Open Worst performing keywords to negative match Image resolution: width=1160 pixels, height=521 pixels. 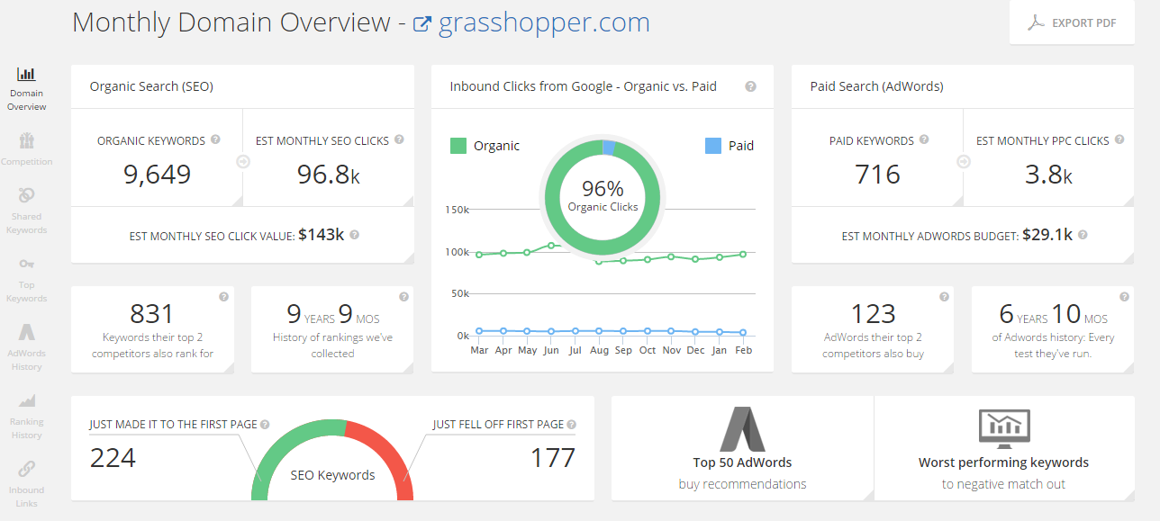[1004, 448]
